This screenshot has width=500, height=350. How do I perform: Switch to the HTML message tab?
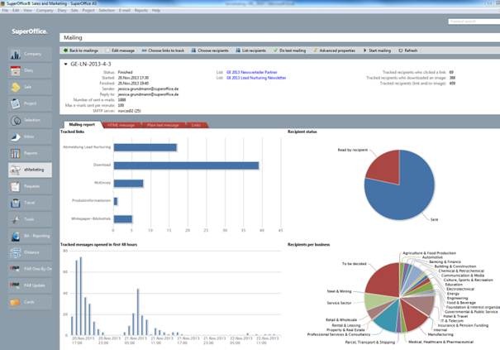coord(121,125)
